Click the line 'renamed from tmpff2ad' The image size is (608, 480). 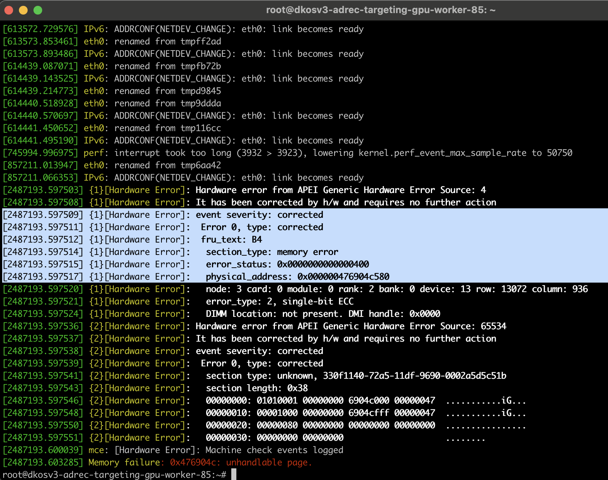[x=112, y=42]
